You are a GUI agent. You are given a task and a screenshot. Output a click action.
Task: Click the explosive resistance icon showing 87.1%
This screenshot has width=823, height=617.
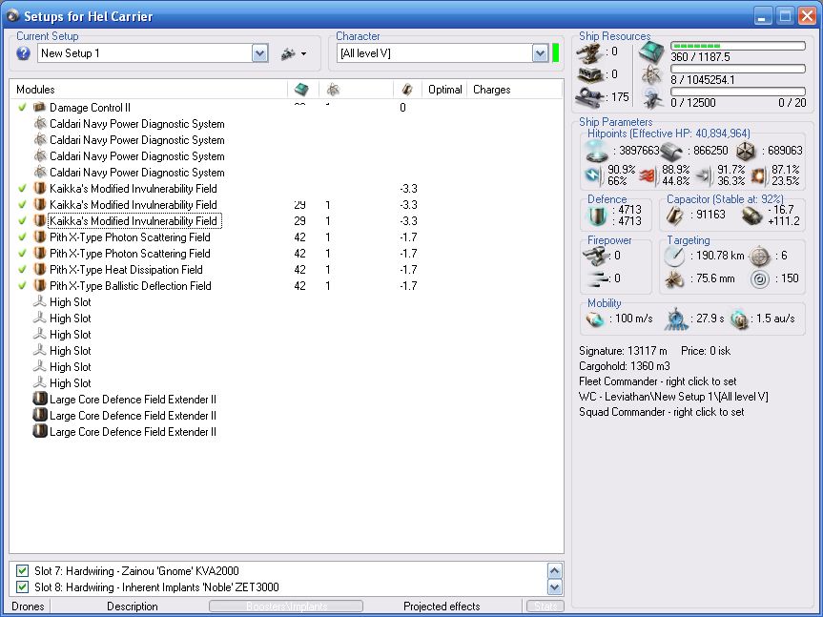[x=758, y=175]
